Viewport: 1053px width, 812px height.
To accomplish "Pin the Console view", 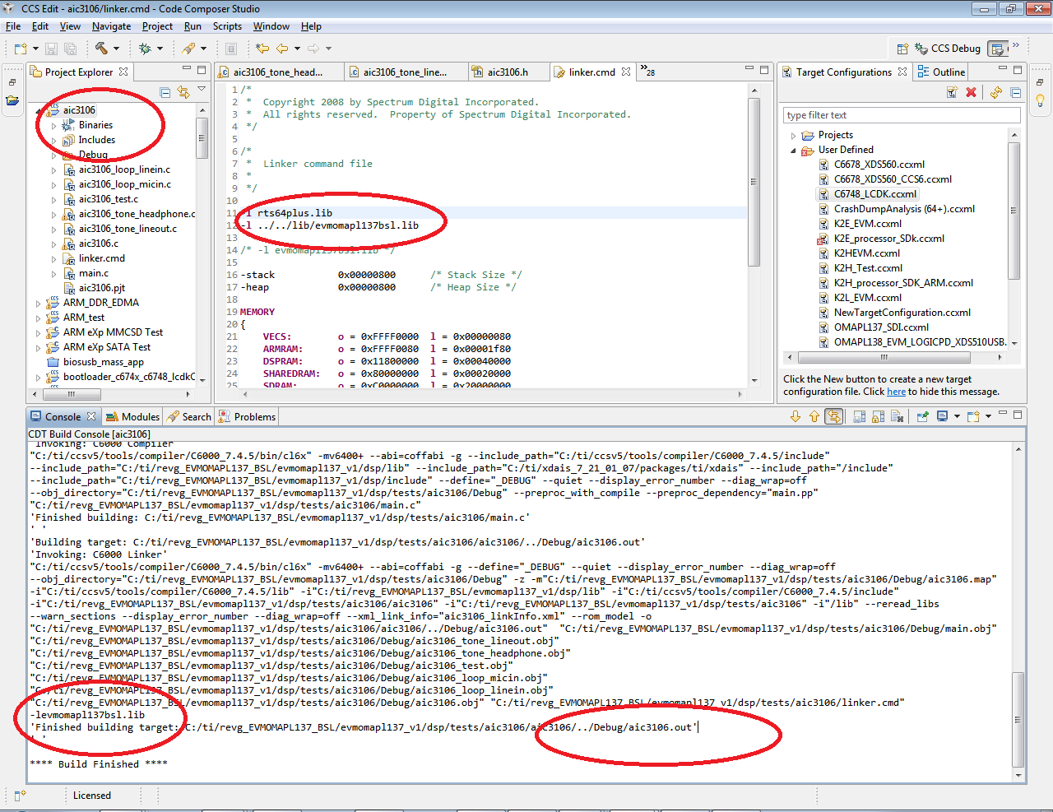I will pos(923,416).
